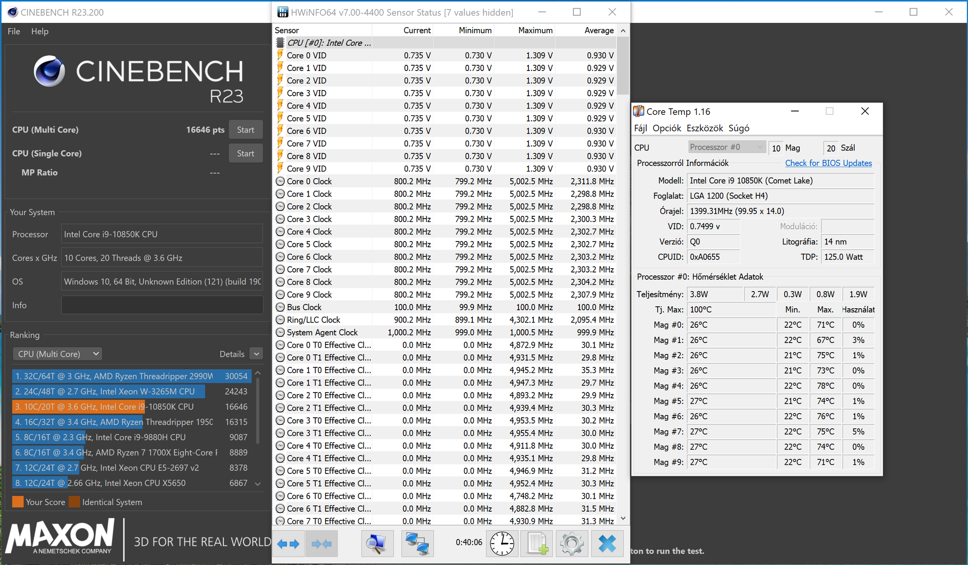Click Tj. Max 100°C value field
Viewport: 968px width, 565px height.
731,310
